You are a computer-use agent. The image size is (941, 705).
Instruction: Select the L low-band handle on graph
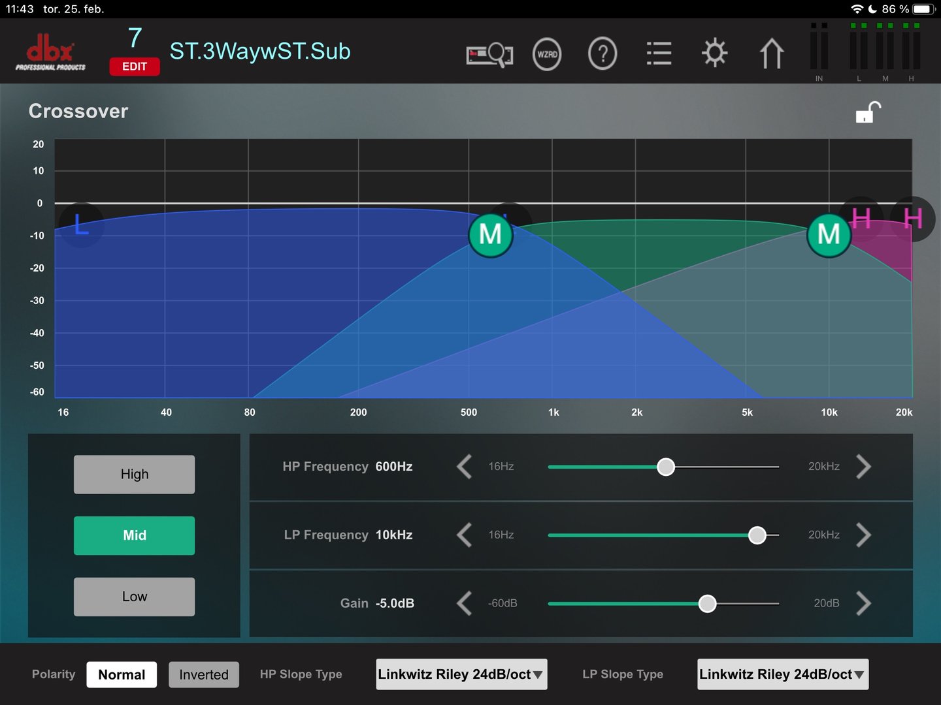pos(81,225)
